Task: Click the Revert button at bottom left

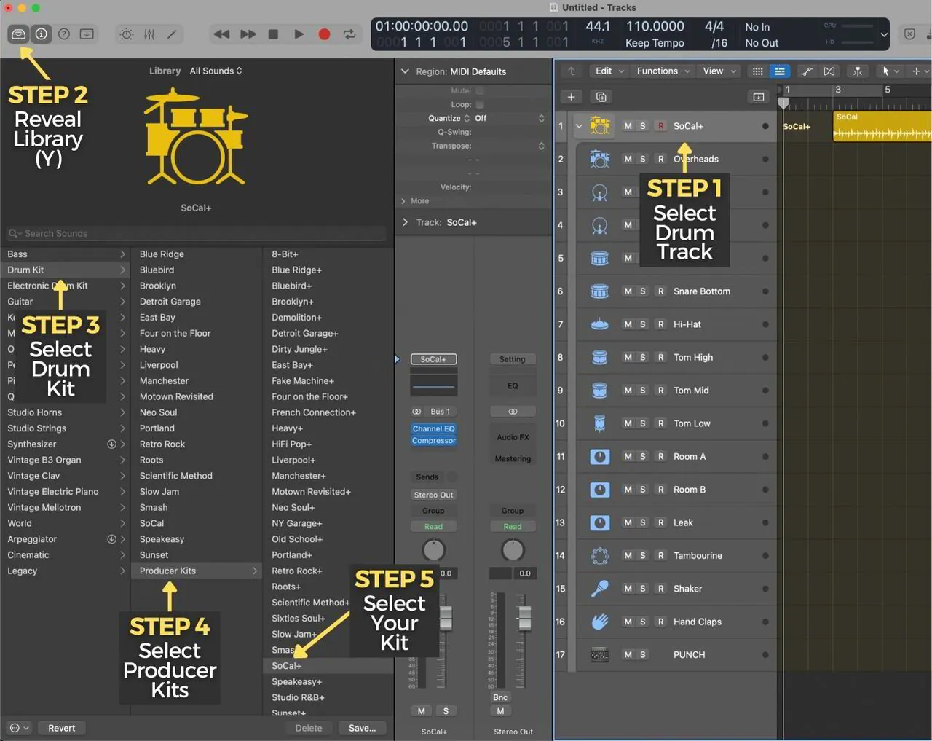Action: (x=61, y=727)
